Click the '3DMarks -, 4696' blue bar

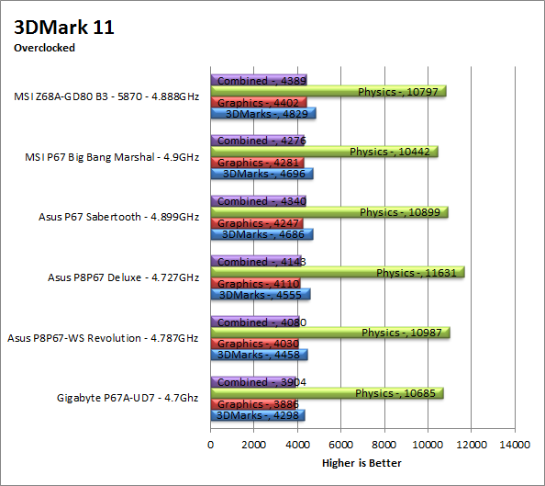262,174
